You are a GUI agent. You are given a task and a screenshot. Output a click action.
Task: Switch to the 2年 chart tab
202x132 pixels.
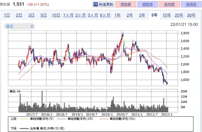point(130,15)
